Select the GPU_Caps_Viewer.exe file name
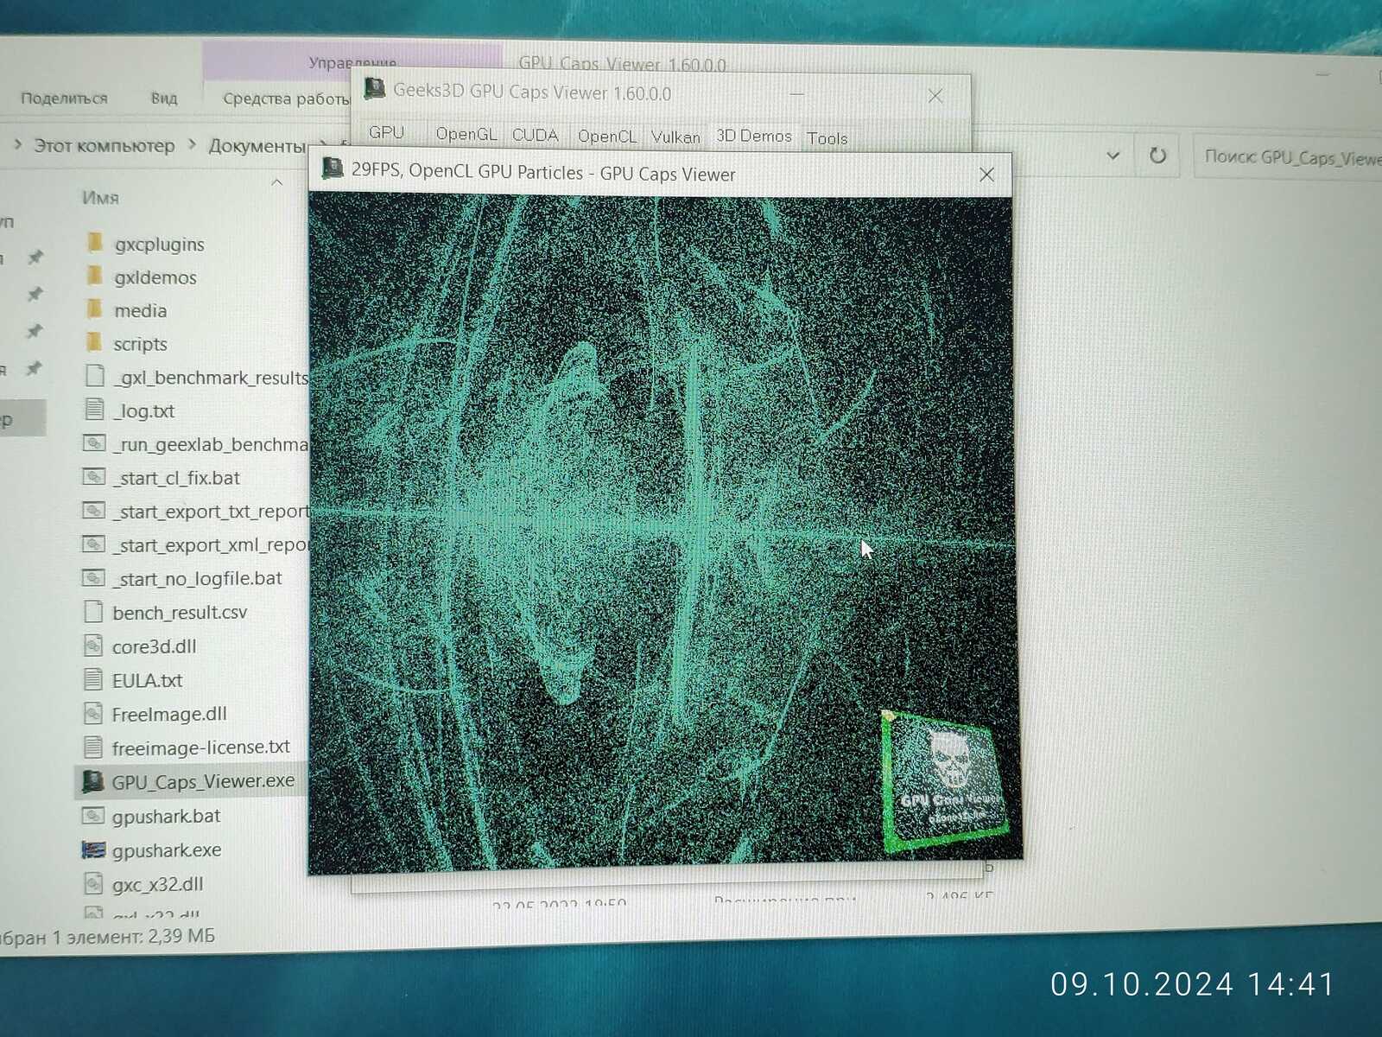 203,781
